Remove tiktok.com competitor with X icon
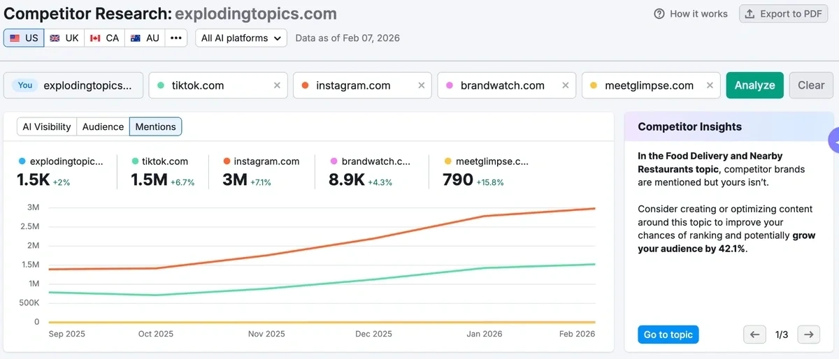Viewport: 839px width, 359px height. coord(277,85)
